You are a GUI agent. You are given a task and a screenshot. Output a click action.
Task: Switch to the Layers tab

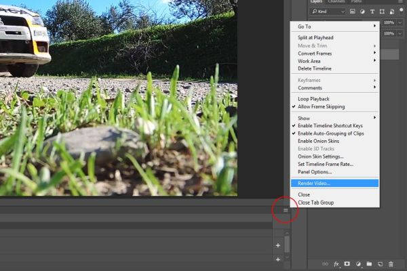pos(317,1)
